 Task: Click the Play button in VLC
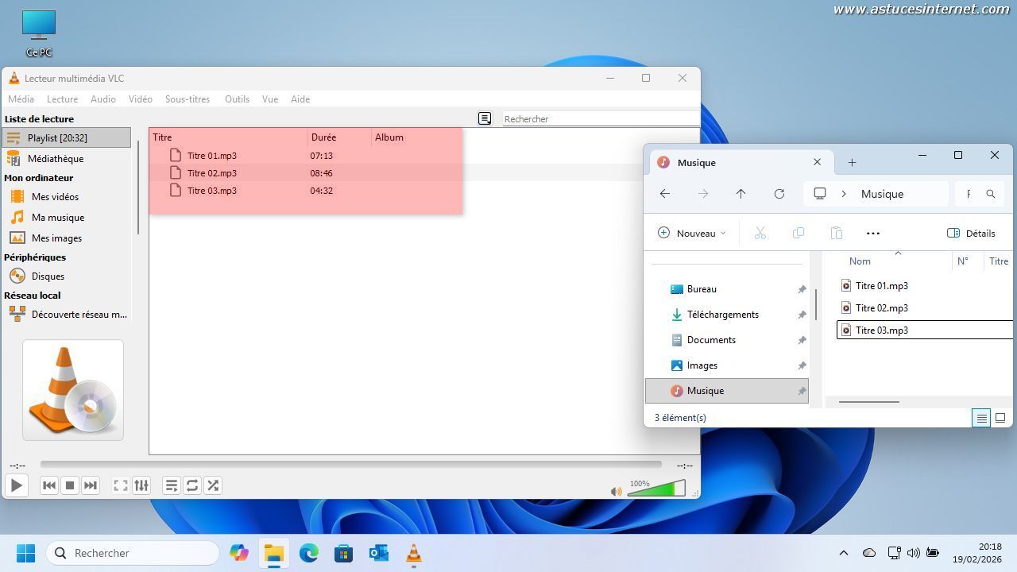[16, 485]
